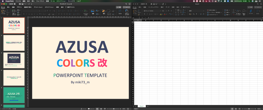Click the 共有 button in PowerPoint

119,7
